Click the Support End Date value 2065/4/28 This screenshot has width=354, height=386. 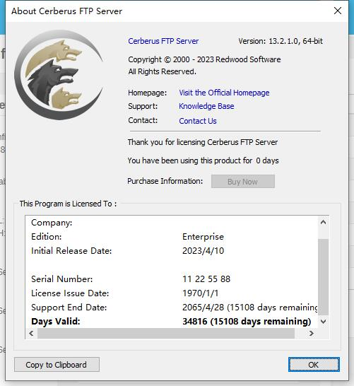click(x=203, y=308)
